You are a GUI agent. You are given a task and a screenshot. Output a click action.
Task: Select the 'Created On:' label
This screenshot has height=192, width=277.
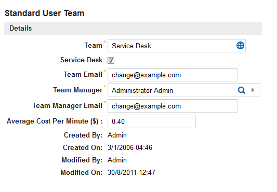click(83, 147)
